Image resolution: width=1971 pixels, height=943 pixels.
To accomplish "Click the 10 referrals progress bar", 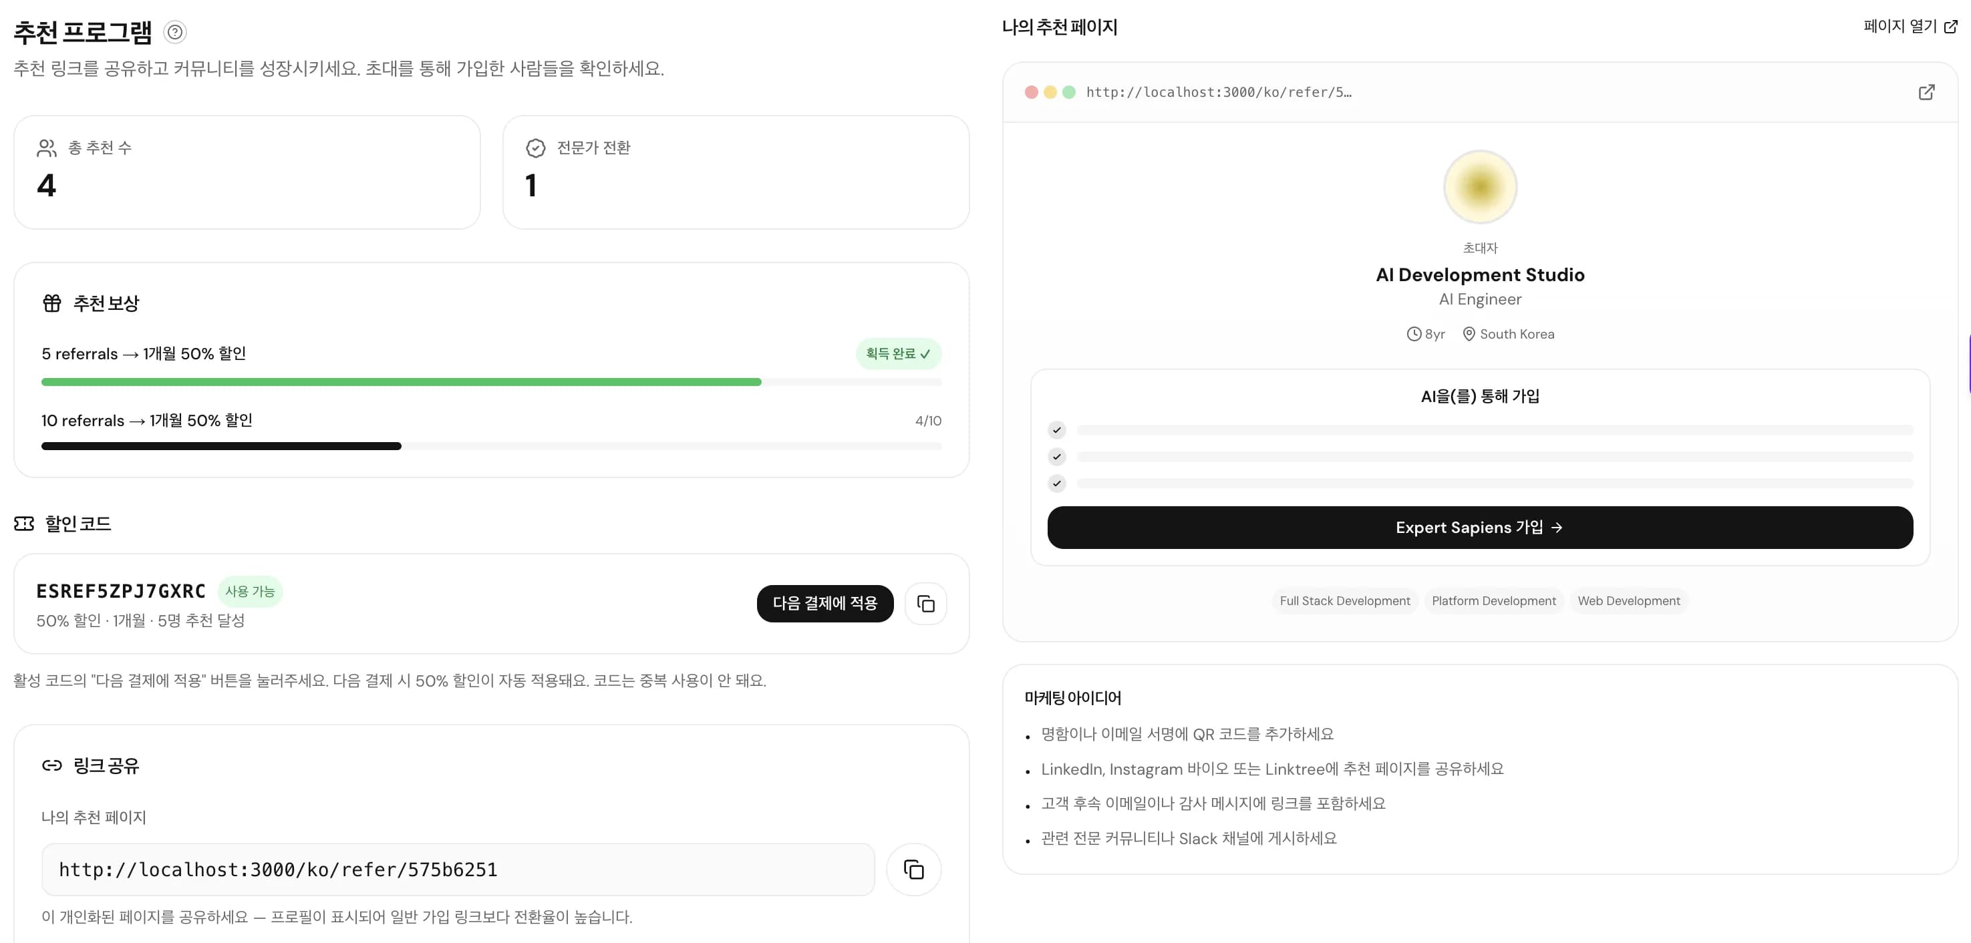I will tap(490, 446).
